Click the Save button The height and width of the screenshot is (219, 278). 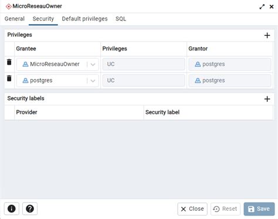[259, 209]
